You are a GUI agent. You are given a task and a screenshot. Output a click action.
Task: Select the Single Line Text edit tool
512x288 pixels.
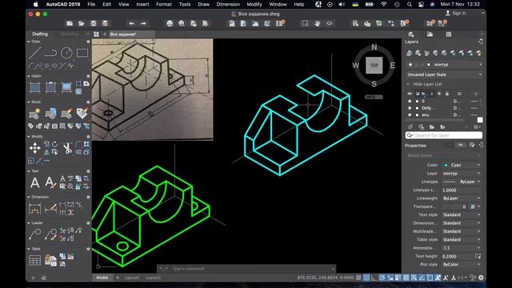point(50,182)
